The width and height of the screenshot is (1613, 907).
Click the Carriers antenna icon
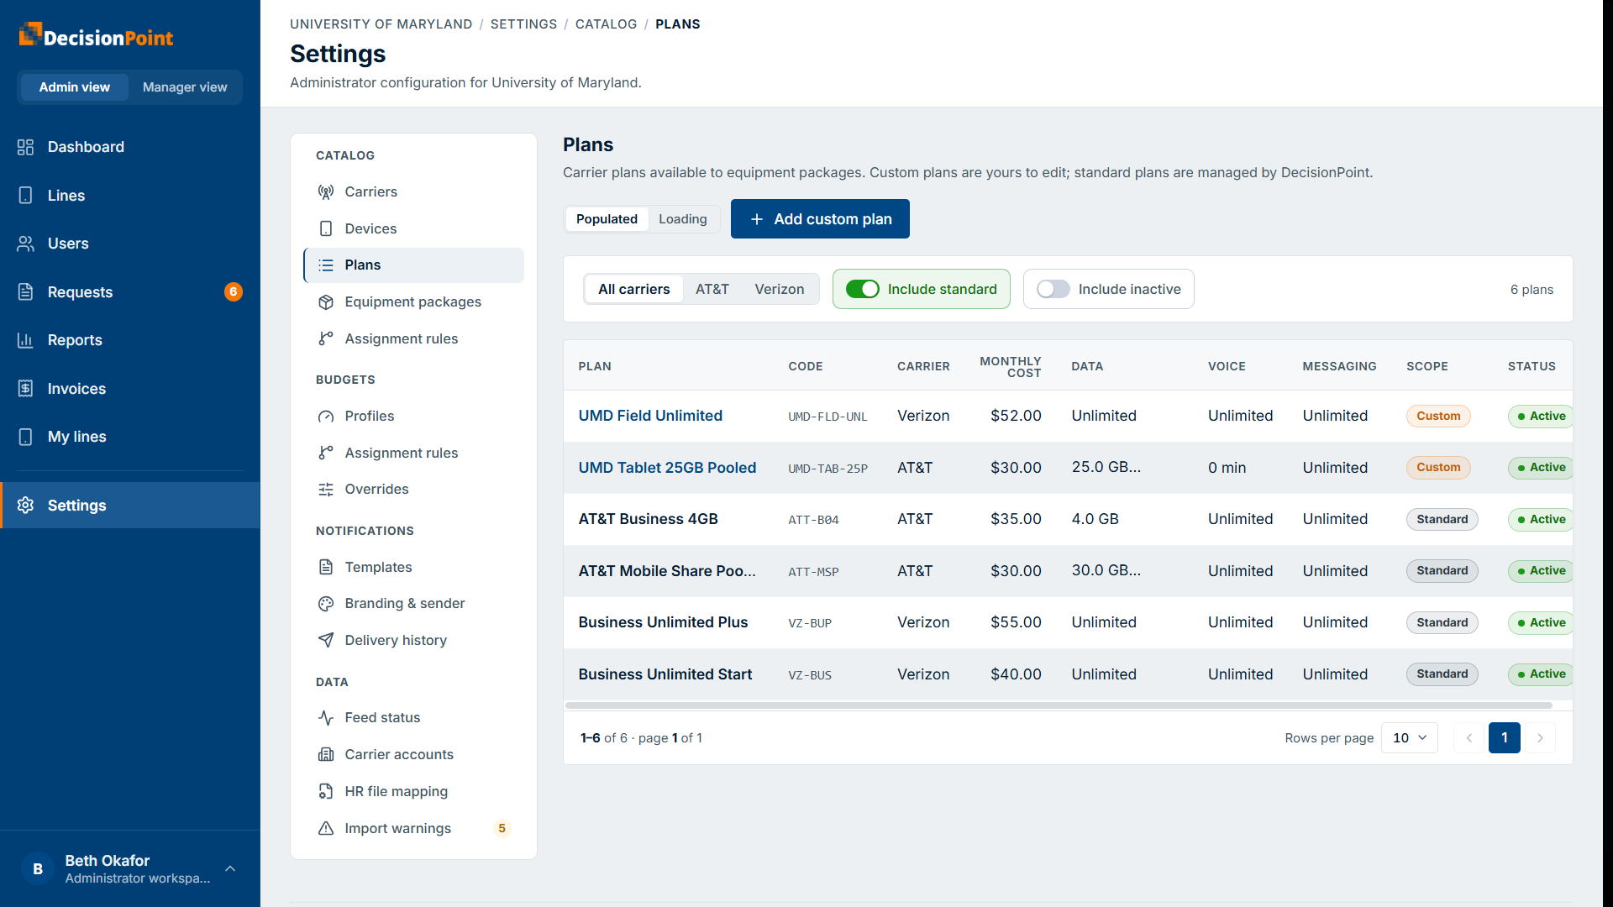pyautogui.click(x=326, y=192)
